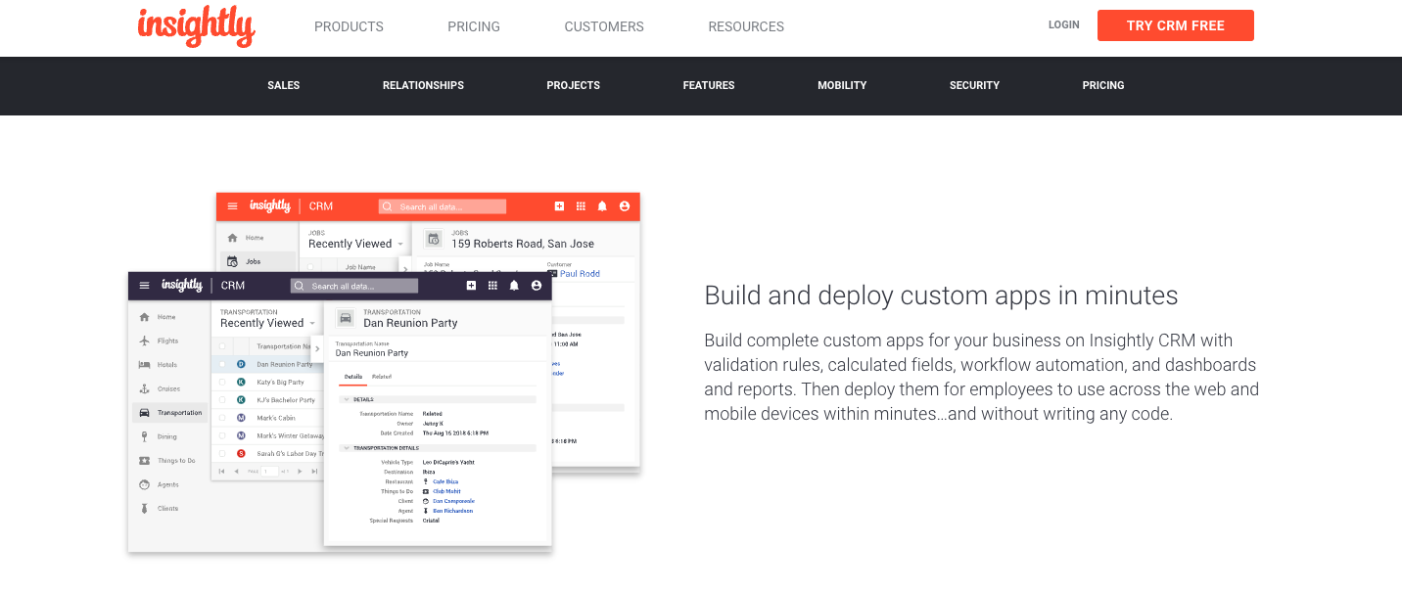Select MOBILITY in the sub-navigation bar
This screenshot has height=591, width=1402.
[842, 85]
